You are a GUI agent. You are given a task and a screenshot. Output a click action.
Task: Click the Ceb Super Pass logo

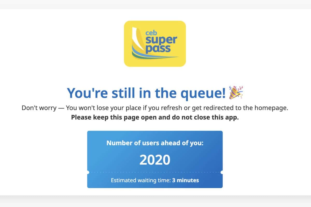pos(155,43)
